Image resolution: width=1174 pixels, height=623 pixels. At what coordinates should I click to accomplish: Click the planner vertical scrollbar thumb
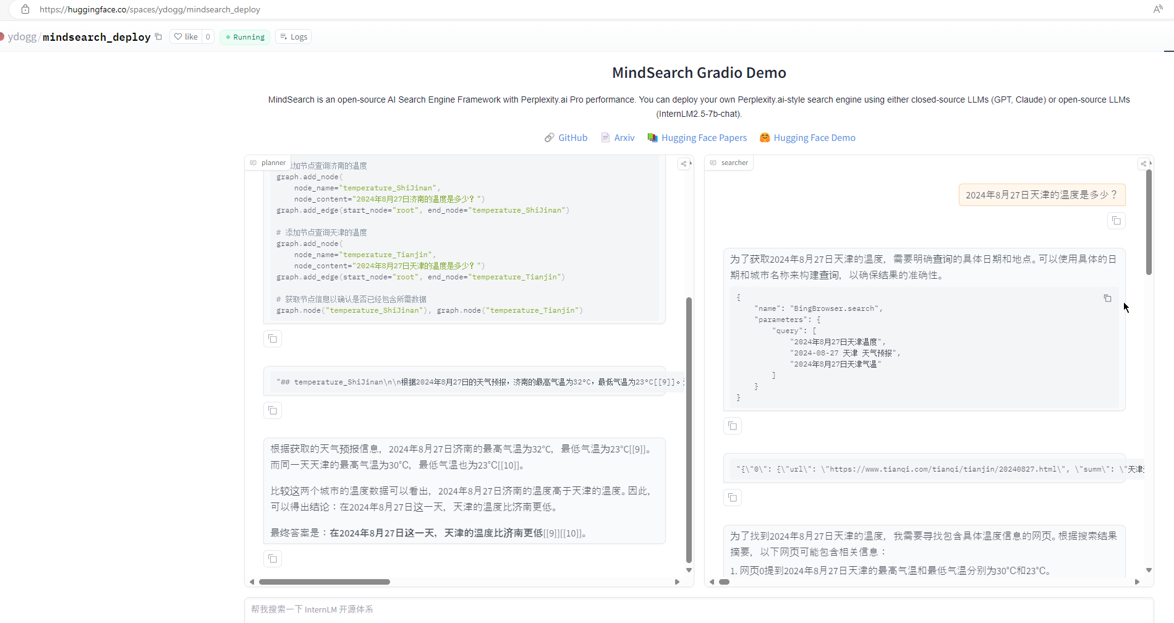click(689, 430)
